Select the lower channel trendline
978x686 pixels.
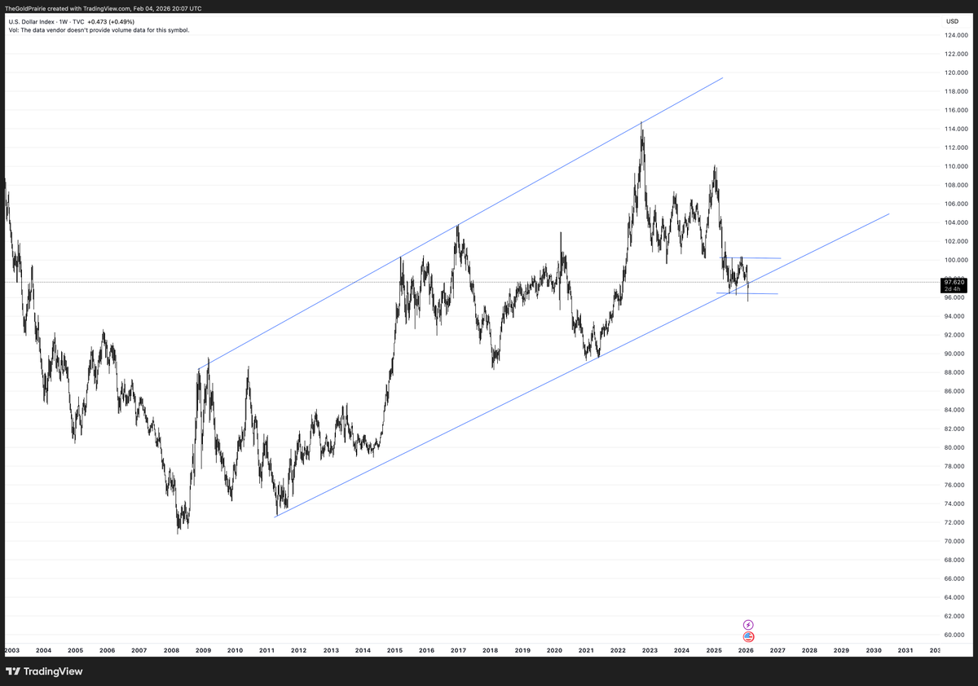point(582,365)
